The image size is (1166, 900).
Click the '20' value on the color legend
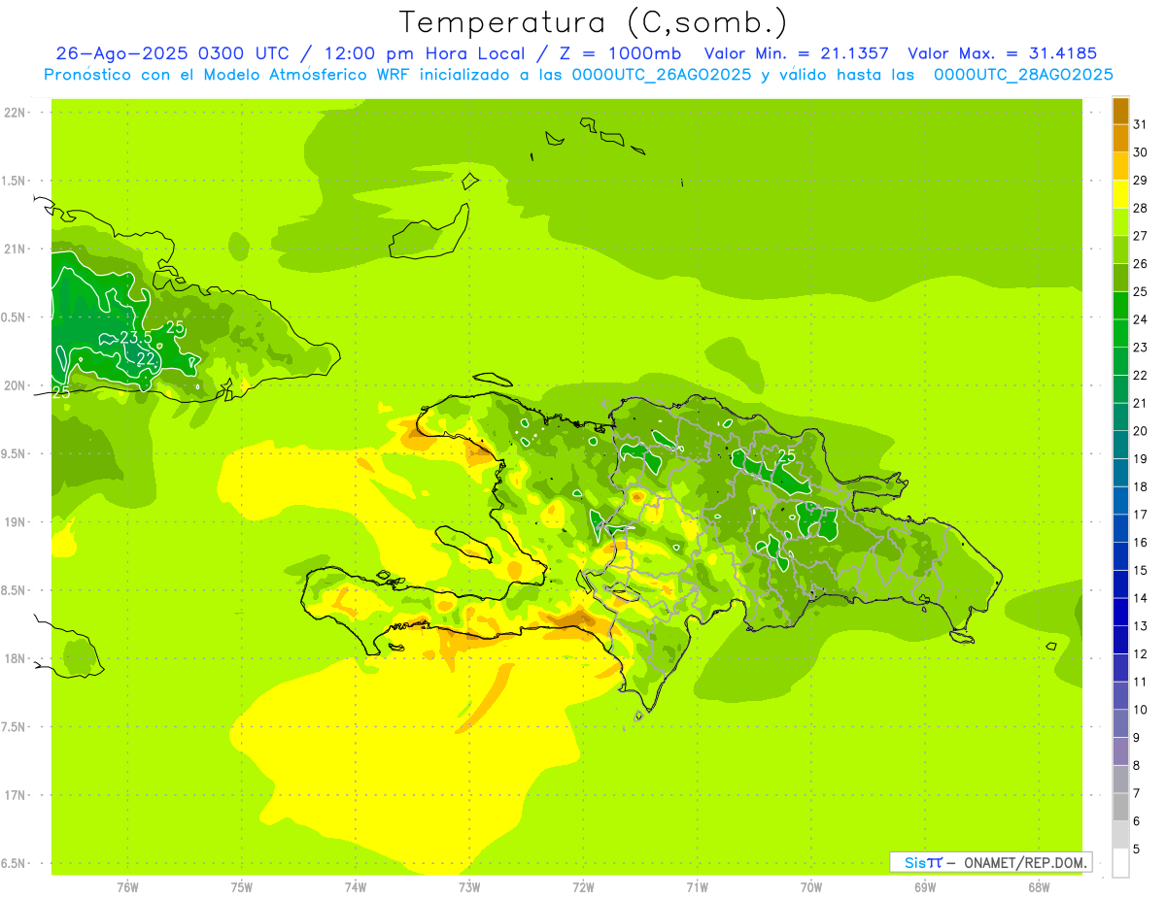point(1141,431)
